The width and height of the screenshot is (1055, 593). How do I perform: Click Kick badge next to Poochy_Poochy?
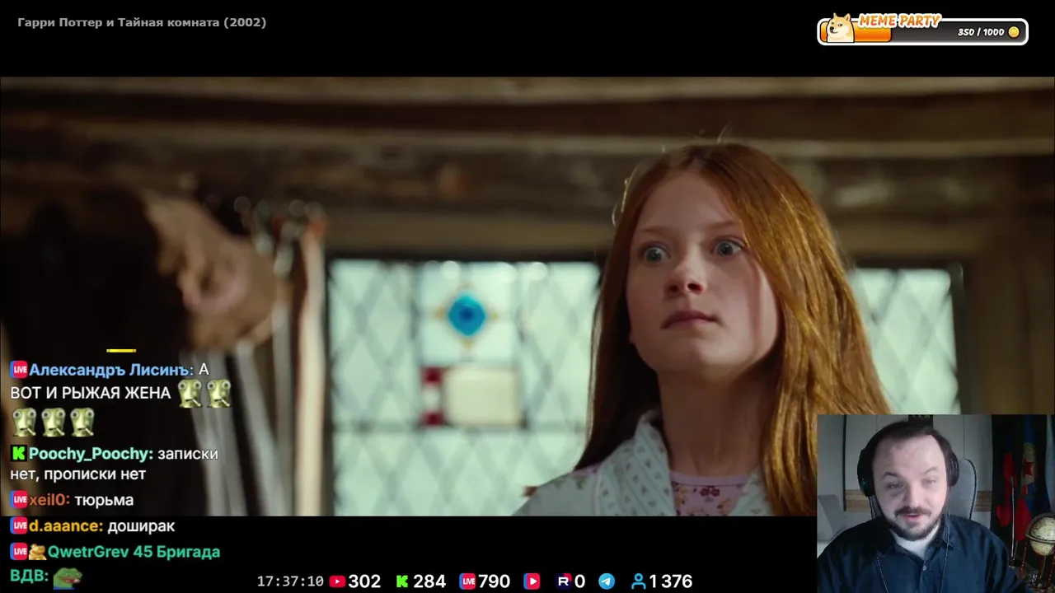[18, 454]
